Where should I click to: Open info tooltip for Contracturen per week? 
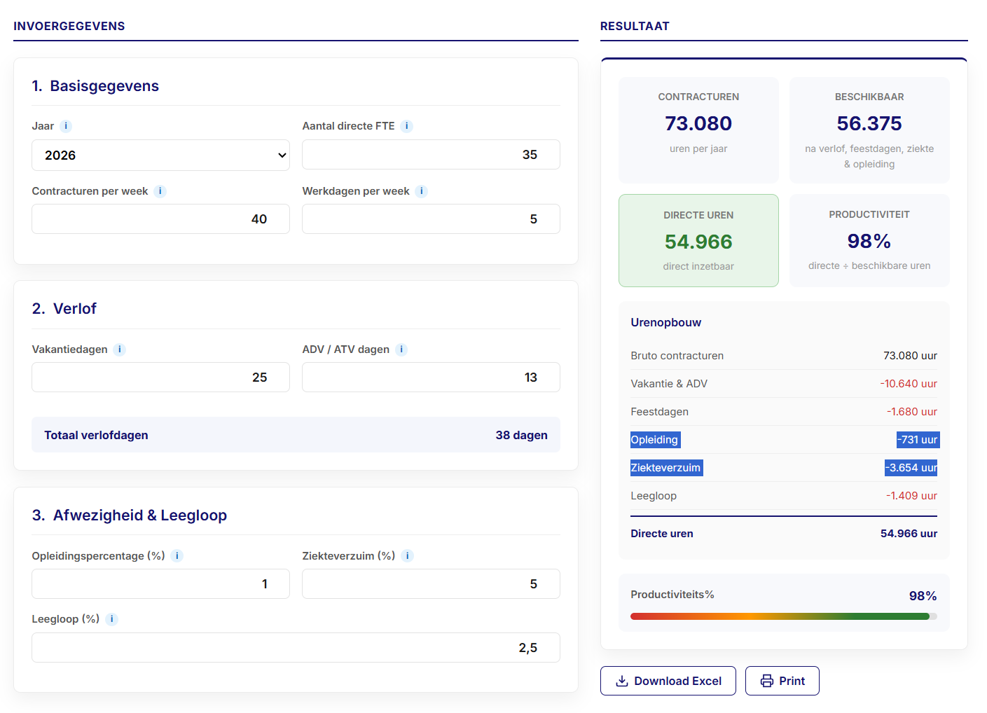click(160, 191)
